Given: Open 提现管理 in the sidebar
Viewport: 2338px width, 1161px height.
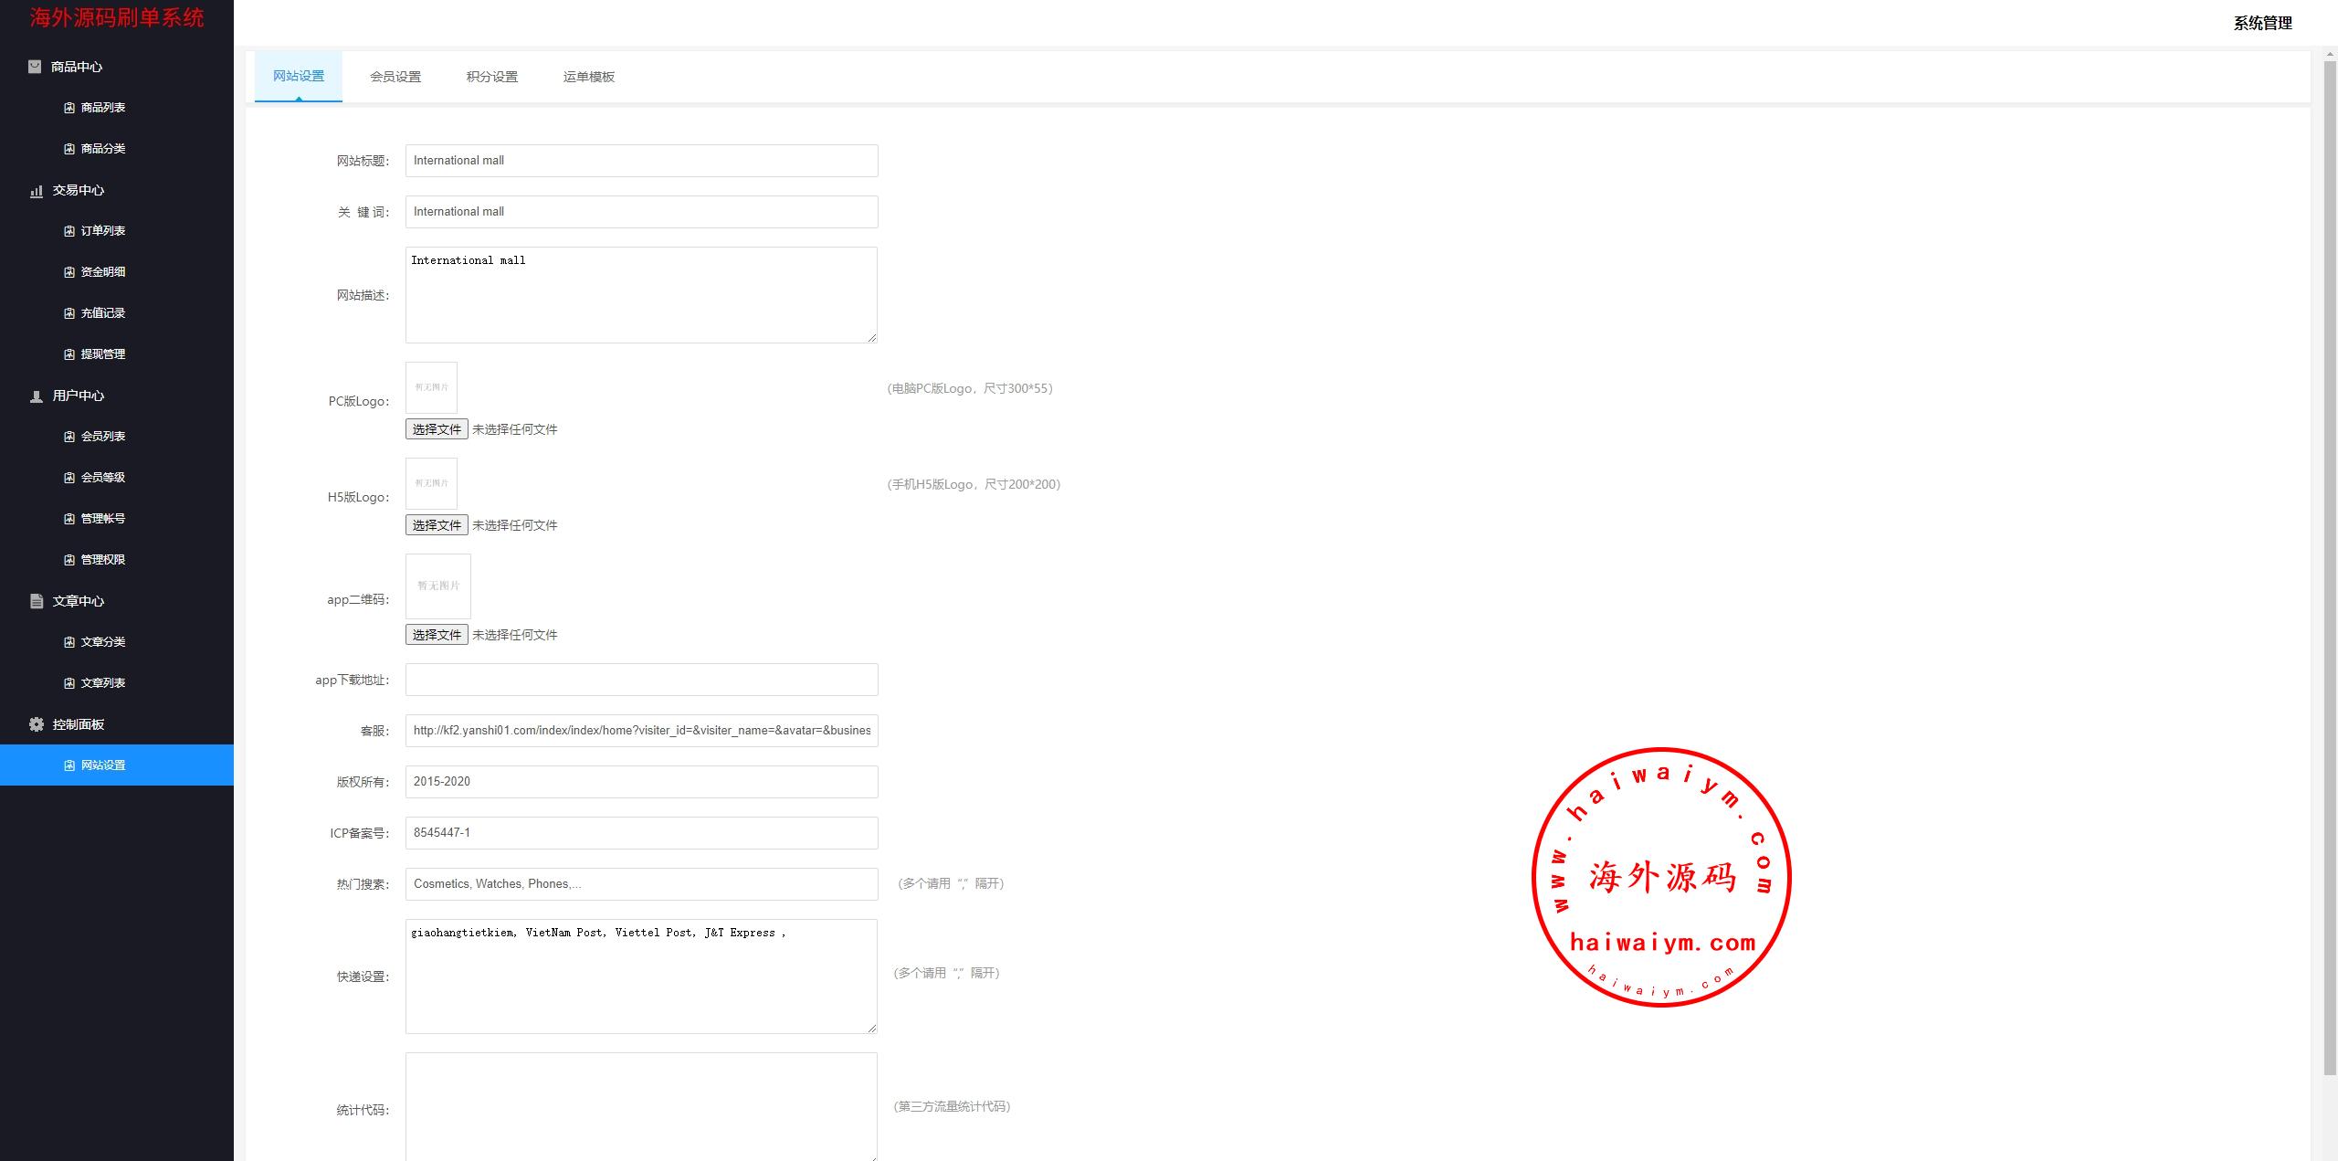Looking at the screenshot, I should (103, 354).
